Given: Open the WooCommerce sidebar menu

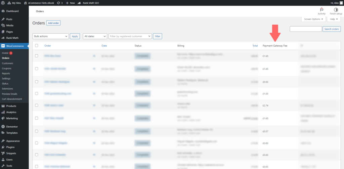Looking at the screenshot, I should 14,46.
